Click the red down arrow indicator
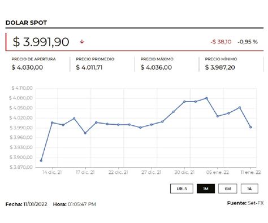The image size is (268, 223). tap(82, 42)
